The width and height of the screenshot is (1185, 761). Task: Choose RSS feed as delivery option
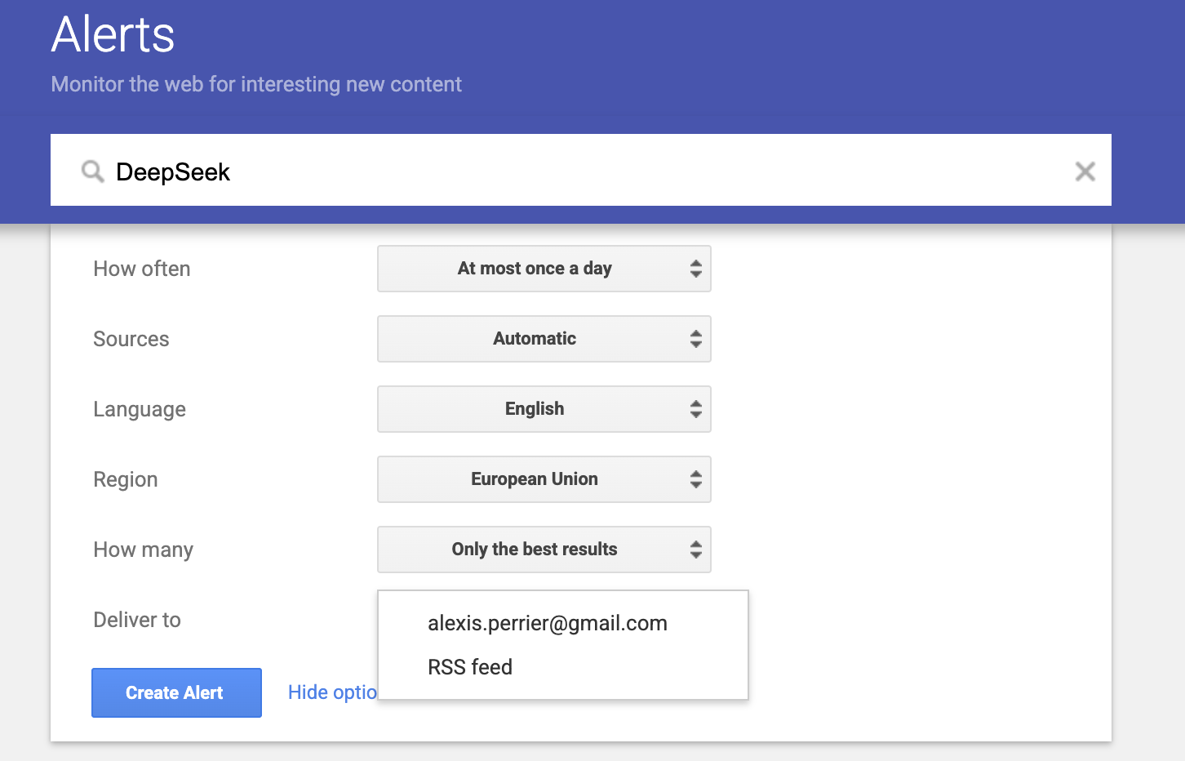(470, 668)
